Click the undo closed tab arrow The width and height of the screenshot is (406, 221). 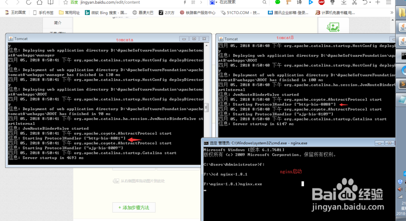pos(365,2)
